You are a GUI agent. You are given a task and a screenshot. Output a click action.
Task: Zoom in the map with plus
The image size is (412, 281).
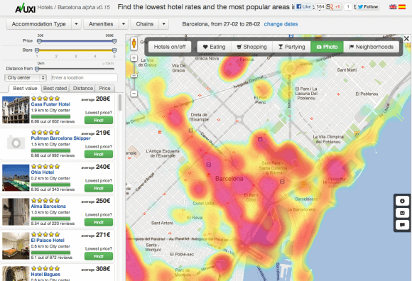point(134,58)
